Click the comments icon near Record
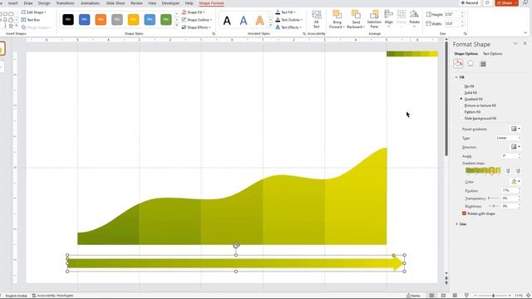The width and height of the screenshot is (532, 299). point(487,2)
